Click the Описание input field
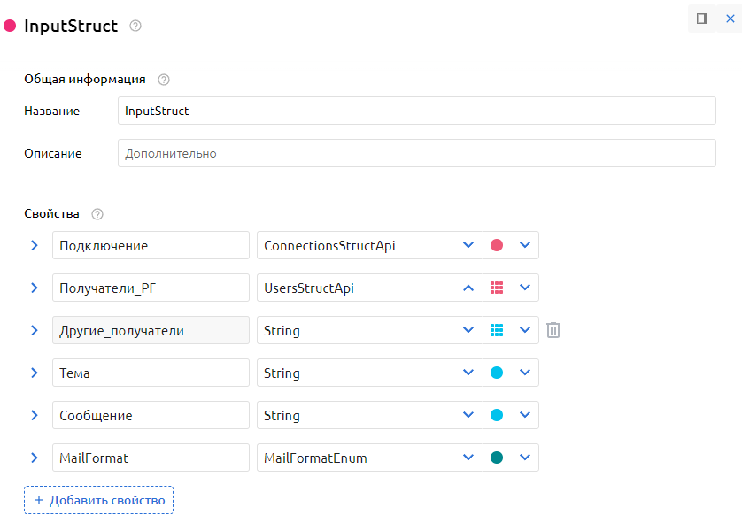The height and width of the screenshot is (523, 742). (416, 153)
